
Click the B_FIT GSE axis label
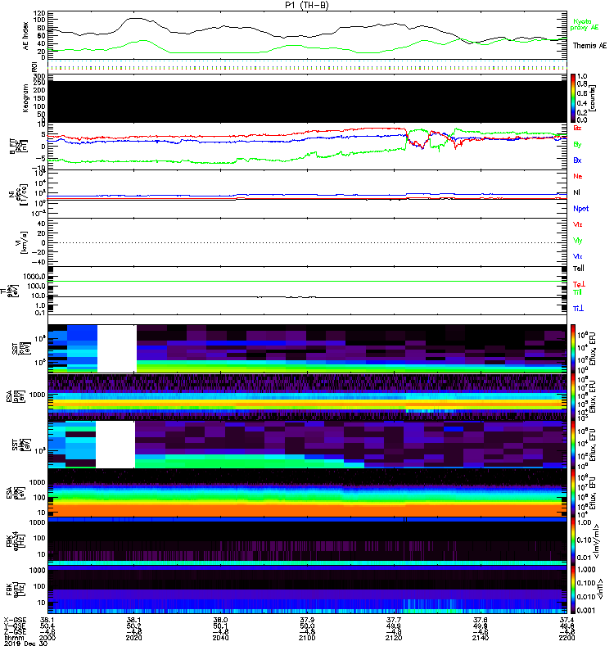(x=18, y=146)
